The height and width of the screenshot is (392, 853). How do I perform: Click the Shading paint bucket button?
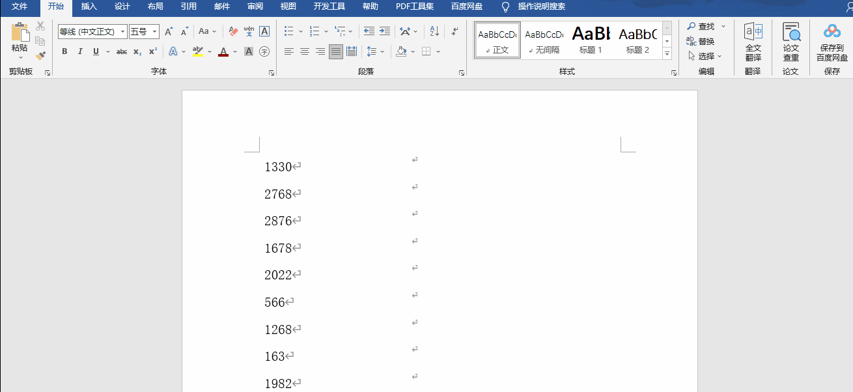tap(401, 51)
